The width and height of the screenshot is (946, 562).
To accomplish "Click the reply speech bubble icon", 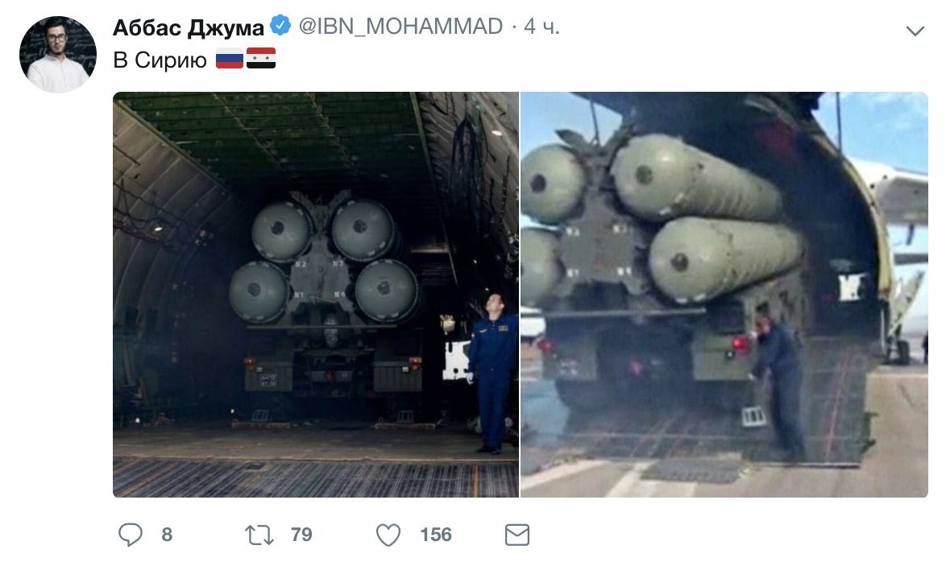I will 131,535.
